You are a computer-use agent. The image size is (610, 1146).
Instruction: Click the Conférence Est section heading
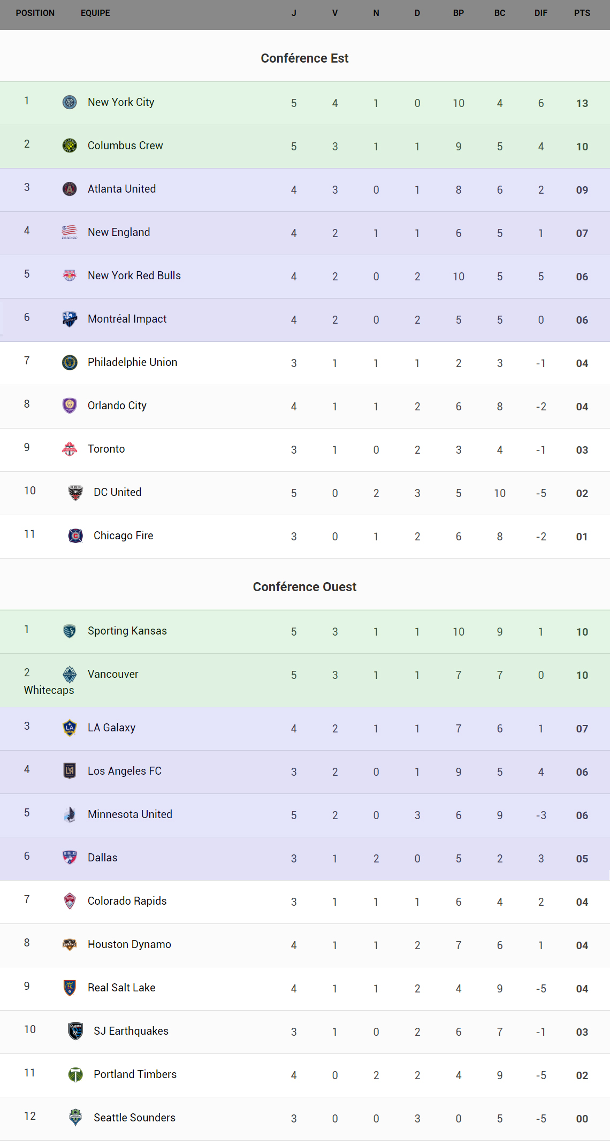(304, 58)
